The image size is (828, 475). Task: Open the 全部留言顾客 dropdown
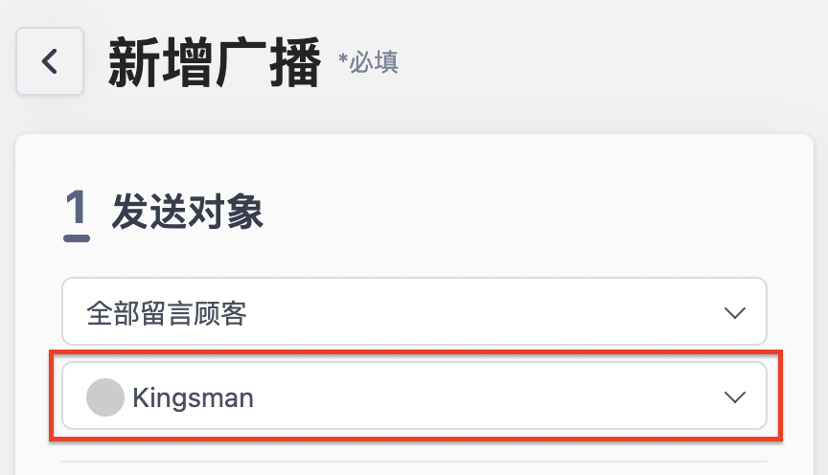click(x=414, y=311)
